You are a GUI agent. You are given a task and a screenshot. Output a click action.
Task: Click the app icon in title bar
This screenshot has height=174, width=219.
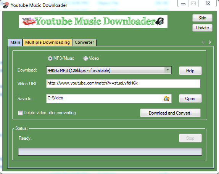pyautogui.click(x=6, y=5)
